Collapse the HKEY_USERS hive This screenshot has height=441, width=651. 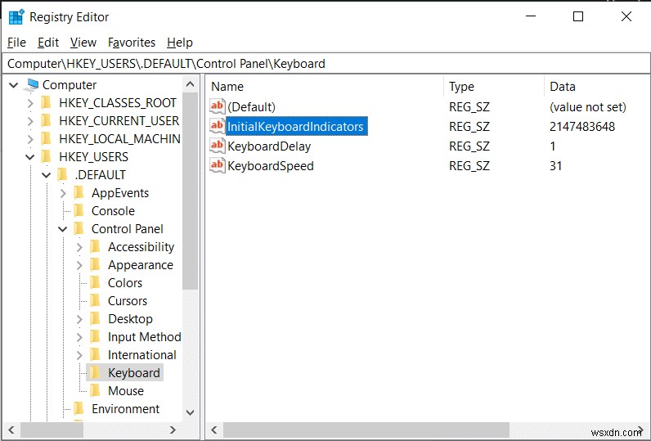[30, 157]
